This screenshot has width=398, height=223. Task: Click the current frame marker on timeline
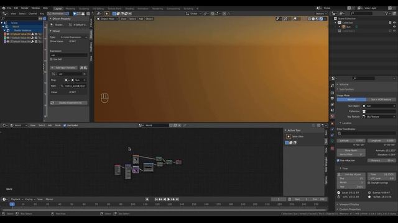[x=12, y=204]
